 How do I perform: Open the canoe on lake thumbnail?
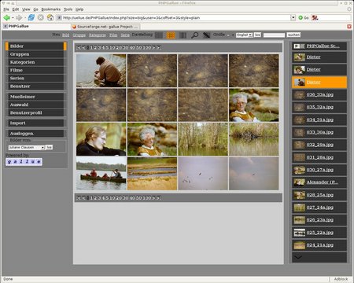101,174
